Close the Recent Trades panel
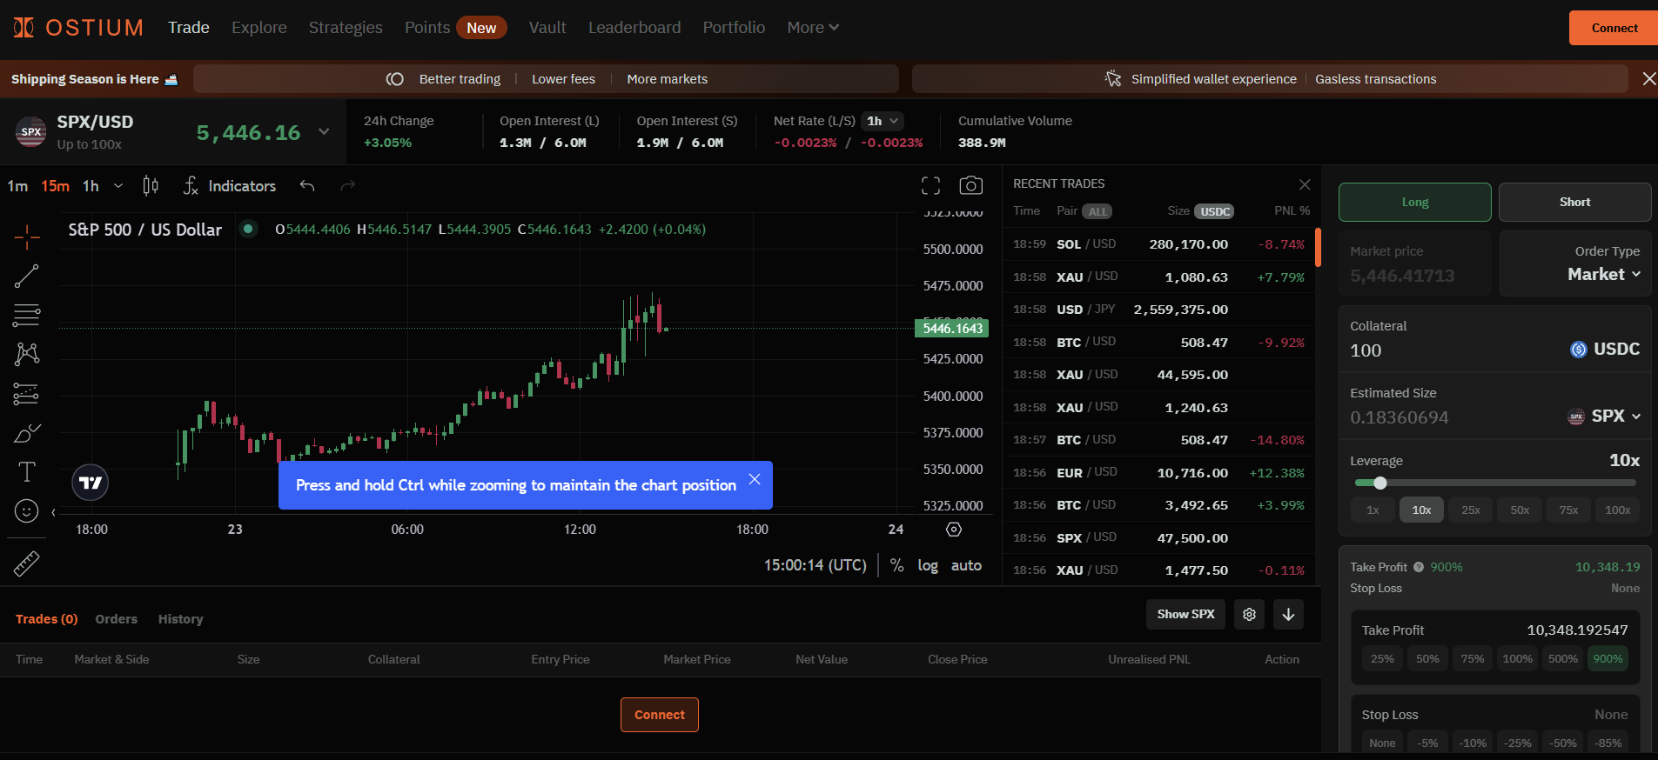This screenshot has width=1658, height=760. pyautogui.click(x=1305, y=184)
